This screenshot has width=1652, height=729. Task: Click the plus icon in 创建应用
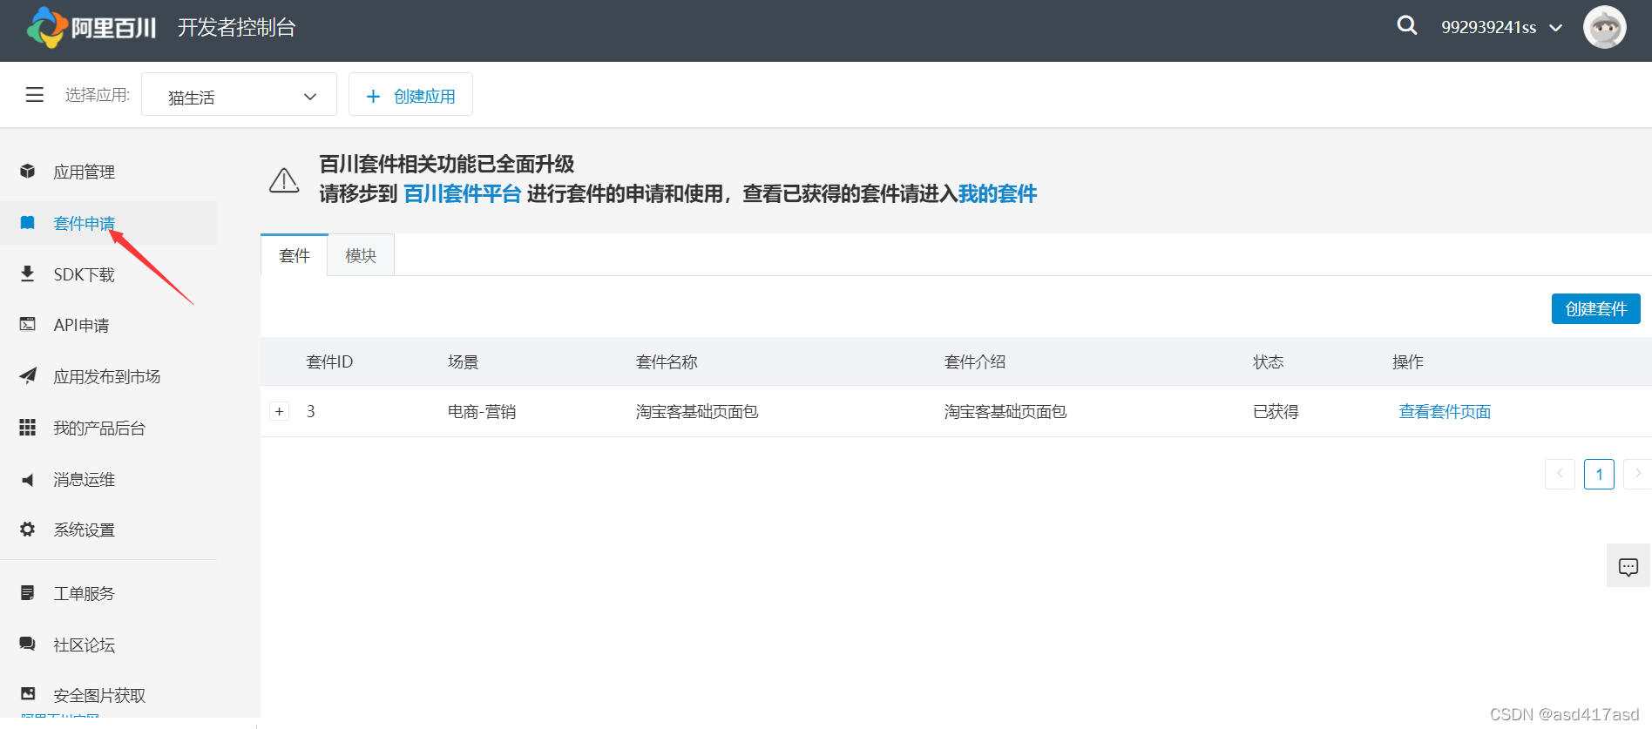(x=374, y=96)
